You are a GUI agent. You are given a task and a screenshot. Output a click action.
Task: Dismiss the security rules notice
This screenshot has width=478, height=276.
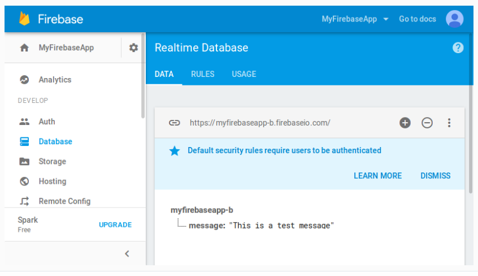435,176
